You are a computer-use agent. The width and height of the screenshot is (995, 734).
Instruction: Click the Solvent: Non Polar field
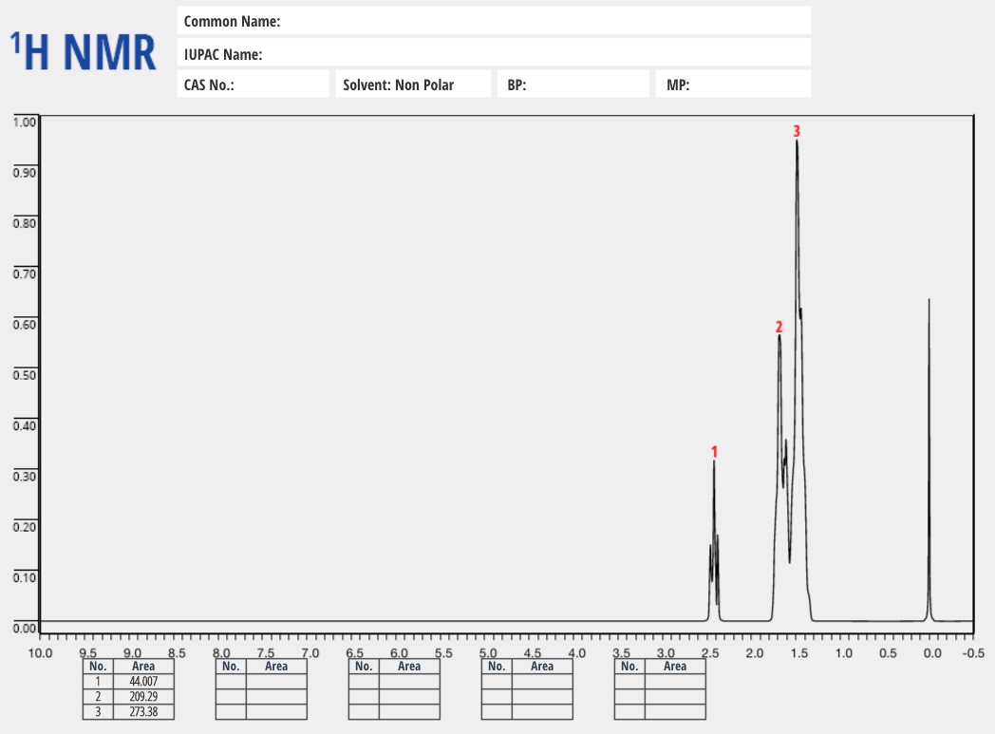click(x=413, y=85)
